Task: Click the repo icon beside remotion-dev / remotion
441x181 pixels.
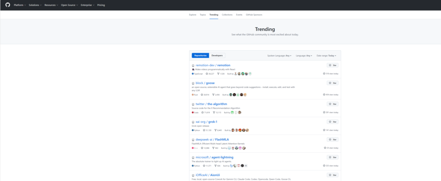Action: pos(193,65)
